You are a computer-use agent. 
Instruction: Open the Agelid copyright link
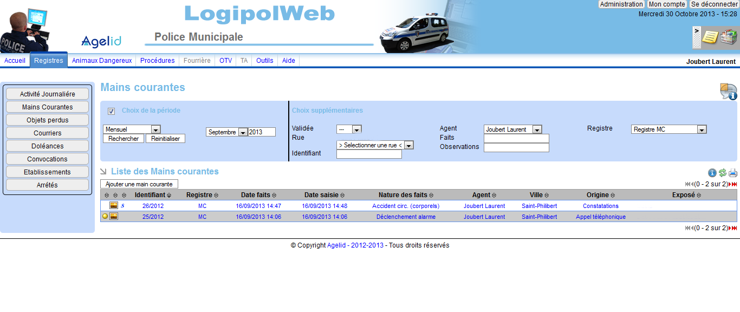(336, 245)
